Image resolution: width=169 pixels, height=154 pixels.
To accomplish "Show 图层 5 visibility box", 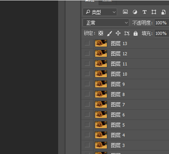I will 87,125.
